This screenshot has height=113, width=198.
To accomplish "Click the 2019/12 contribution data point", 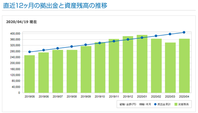I will pyautogui.click(x=128, y=39).
